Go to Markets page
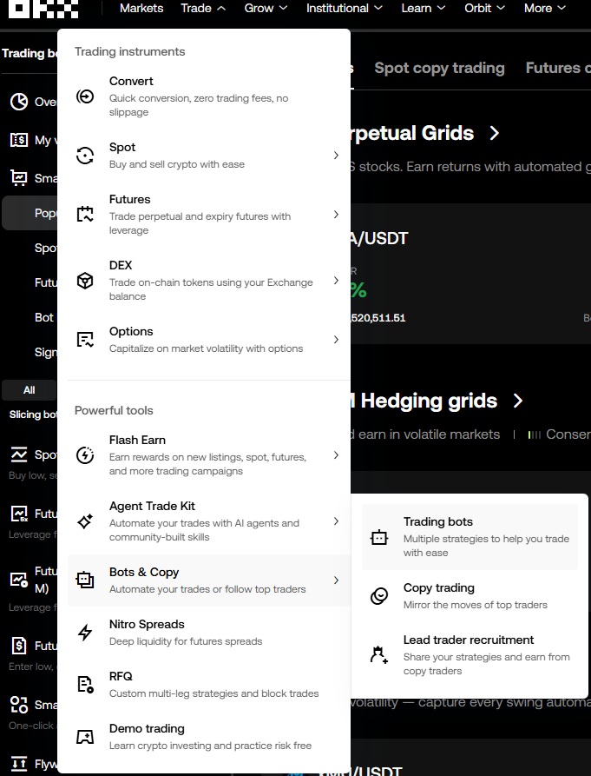 coord(141,8)
